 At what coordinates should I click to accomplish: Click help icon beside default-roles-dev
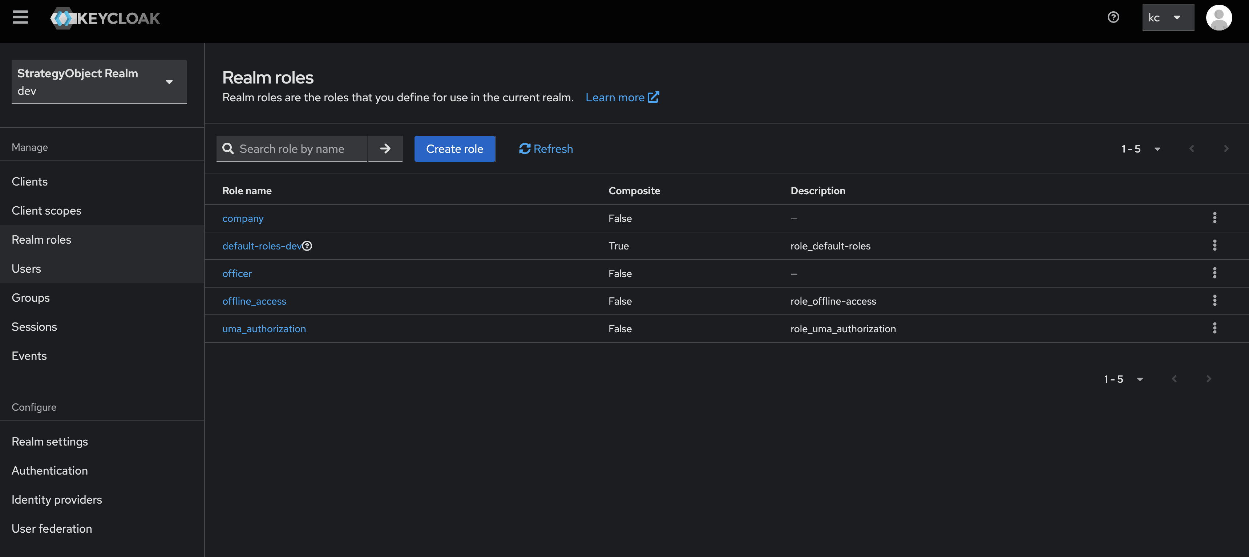(x=307, y=246)
